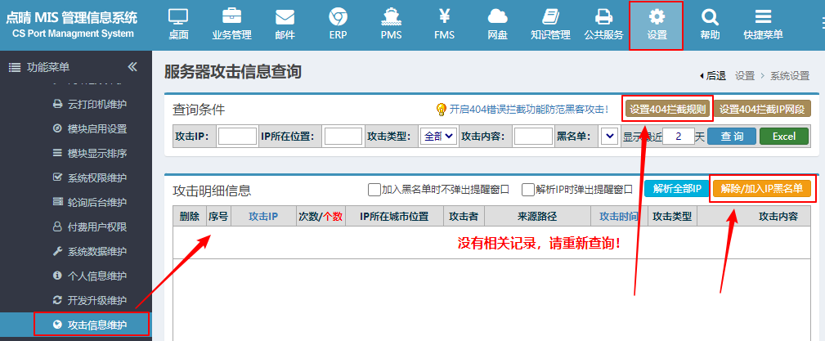
Task: Open the 知识管理 book icon
Action: 550,16
